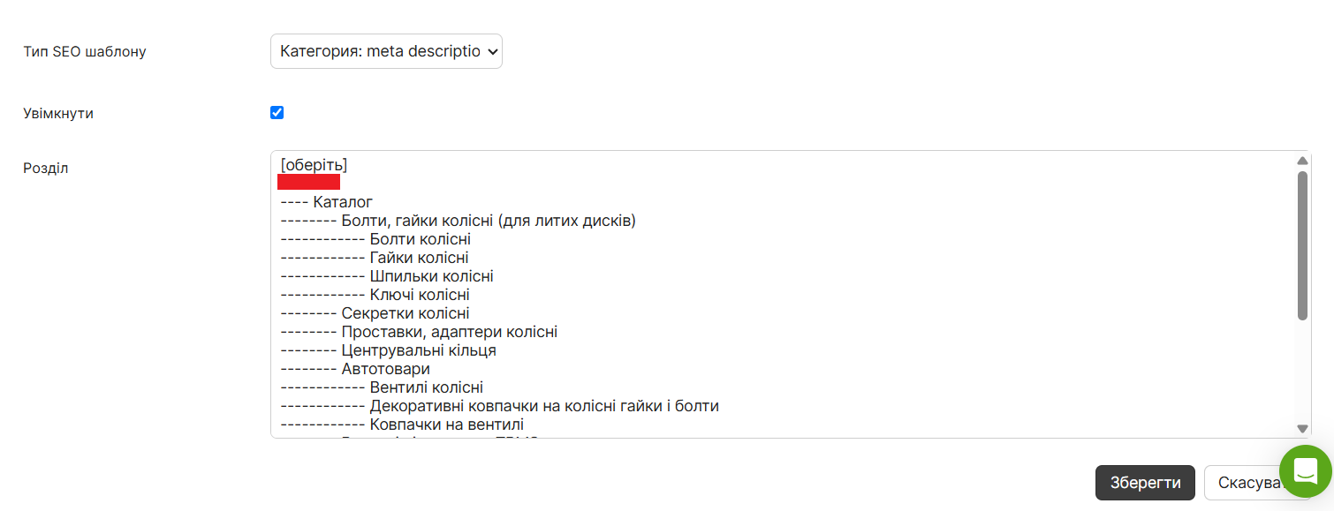Toggle the Увімкнути checkbox
The width and height of the screenshot is (1334, 511).
point(277,113)
